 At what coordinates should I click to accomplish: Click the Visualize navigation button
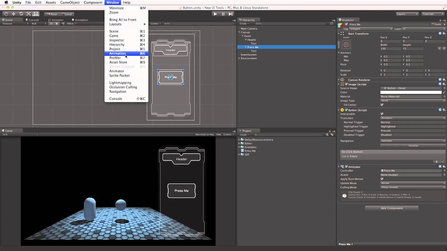413,146
